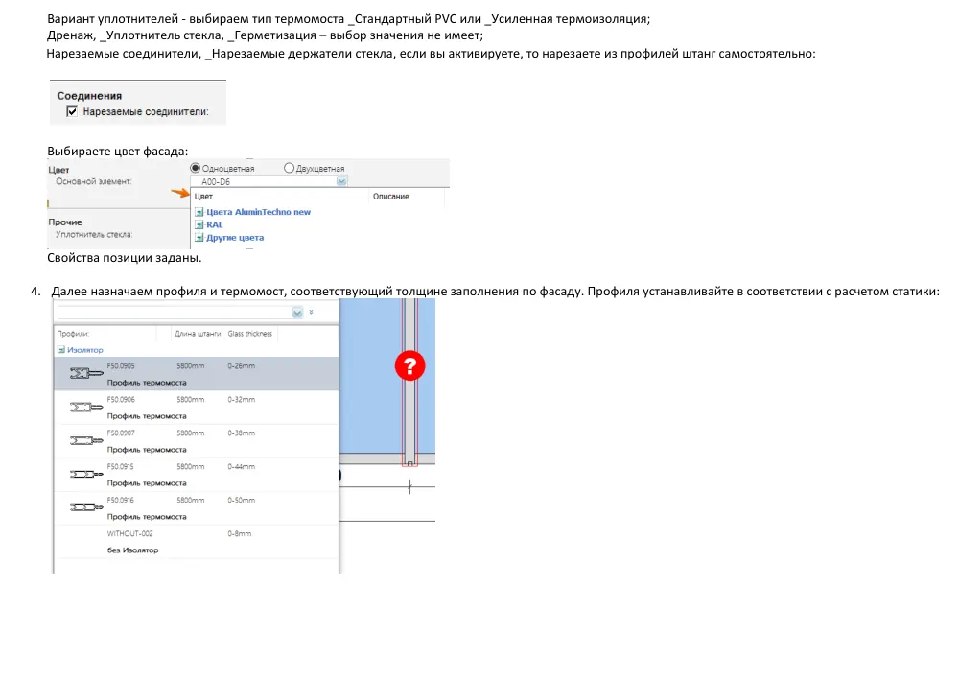Screen dimensions: 959x679
Task: Toggle the Нарезаемые соединители checkbox
Action: pyautogui.click(x=72, y=111)
